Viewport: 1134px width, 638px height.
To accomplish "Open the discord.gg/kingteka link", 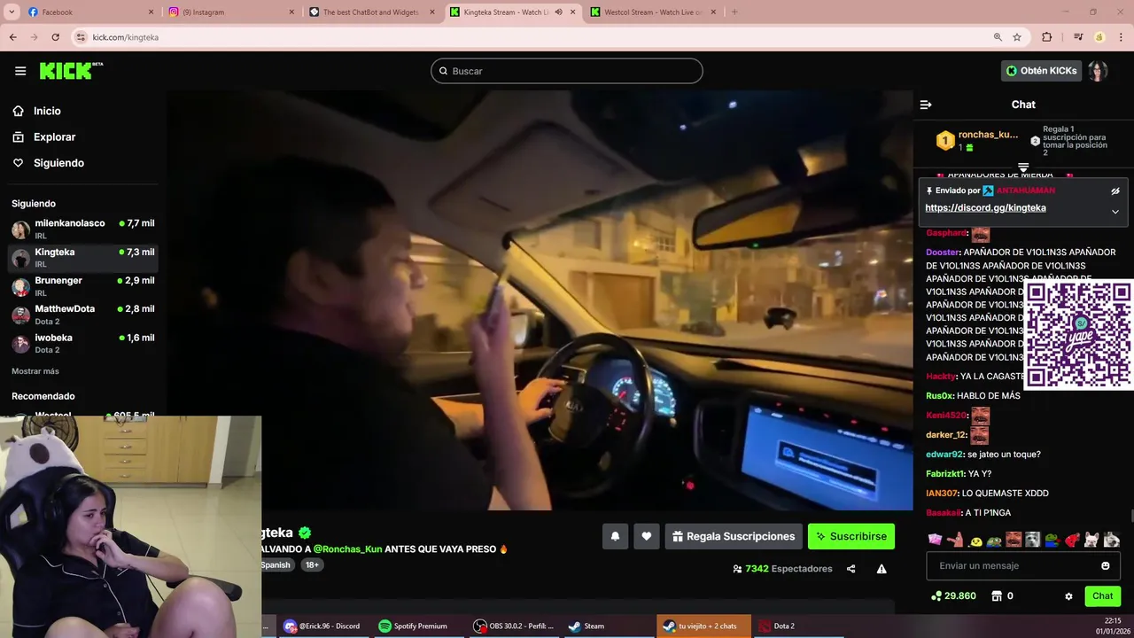I will pos(985,208).
